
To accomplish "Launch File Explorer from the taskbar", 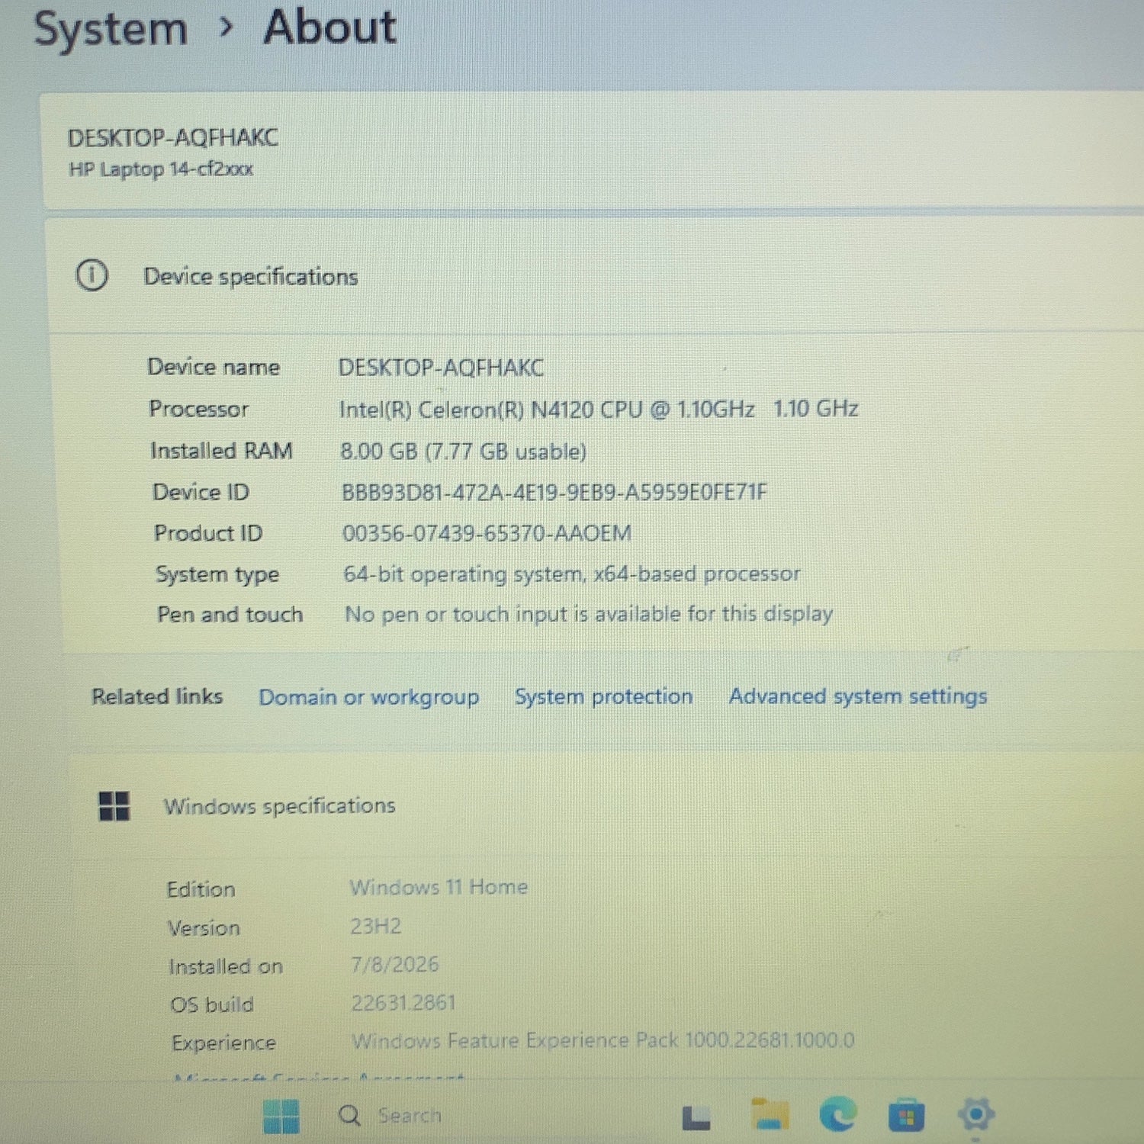I will [770, 1113].
